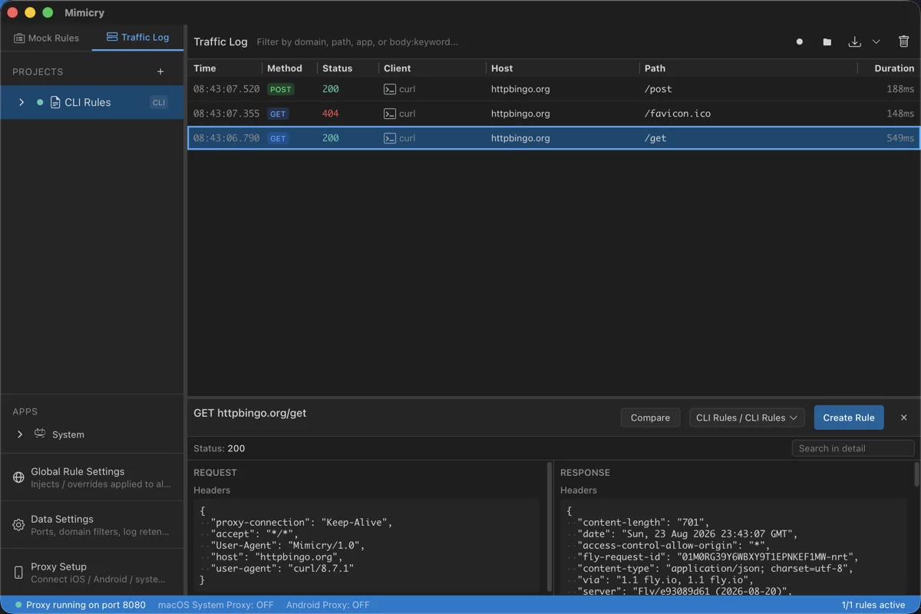Click the 188ms duration cell
921x614 pixels.
901,89
